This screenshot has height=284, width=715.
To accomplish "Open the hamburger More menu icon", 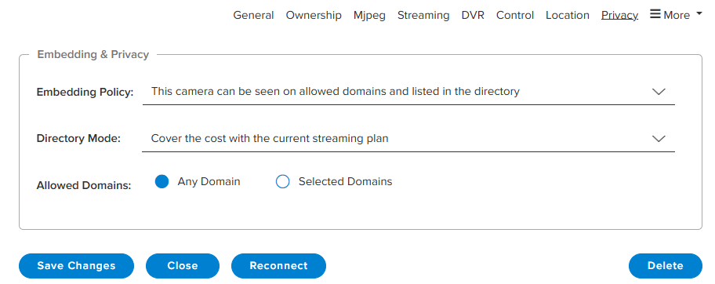I will (x=655, y=15).
